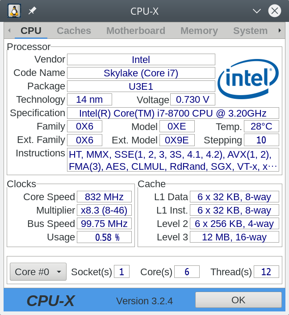
Task: Click Model value 0XE
Action: coord(177,126)
